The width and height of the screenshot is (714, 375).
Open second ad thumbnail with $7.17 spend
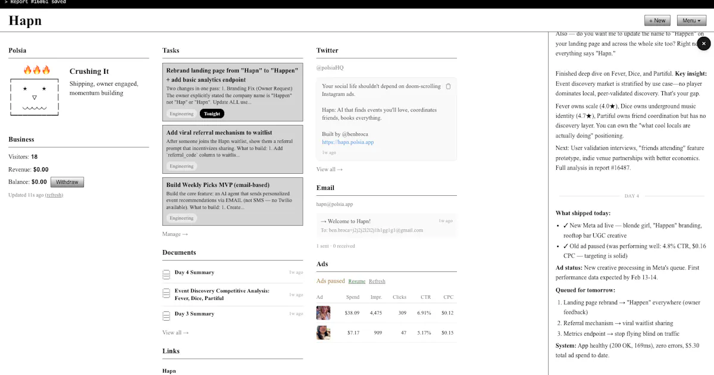pyautogui.click(x=323, y=333)
